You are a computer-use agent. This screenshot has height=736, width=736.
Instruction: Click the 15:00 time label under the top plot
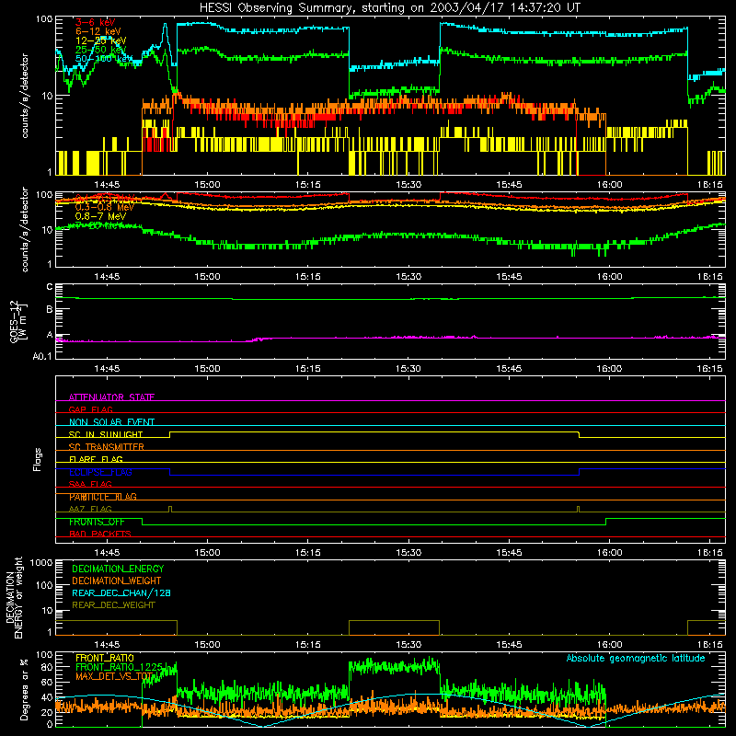pos(208,185)
